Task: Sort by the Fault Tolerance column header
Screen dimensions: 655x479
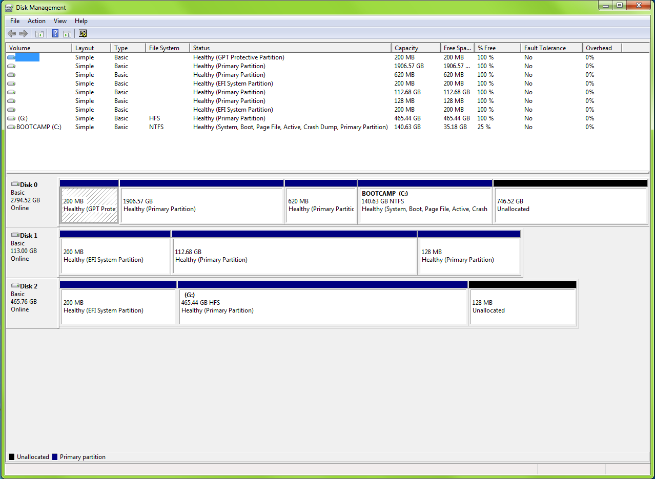Action: pyautogui.click(x=551, y=48)
